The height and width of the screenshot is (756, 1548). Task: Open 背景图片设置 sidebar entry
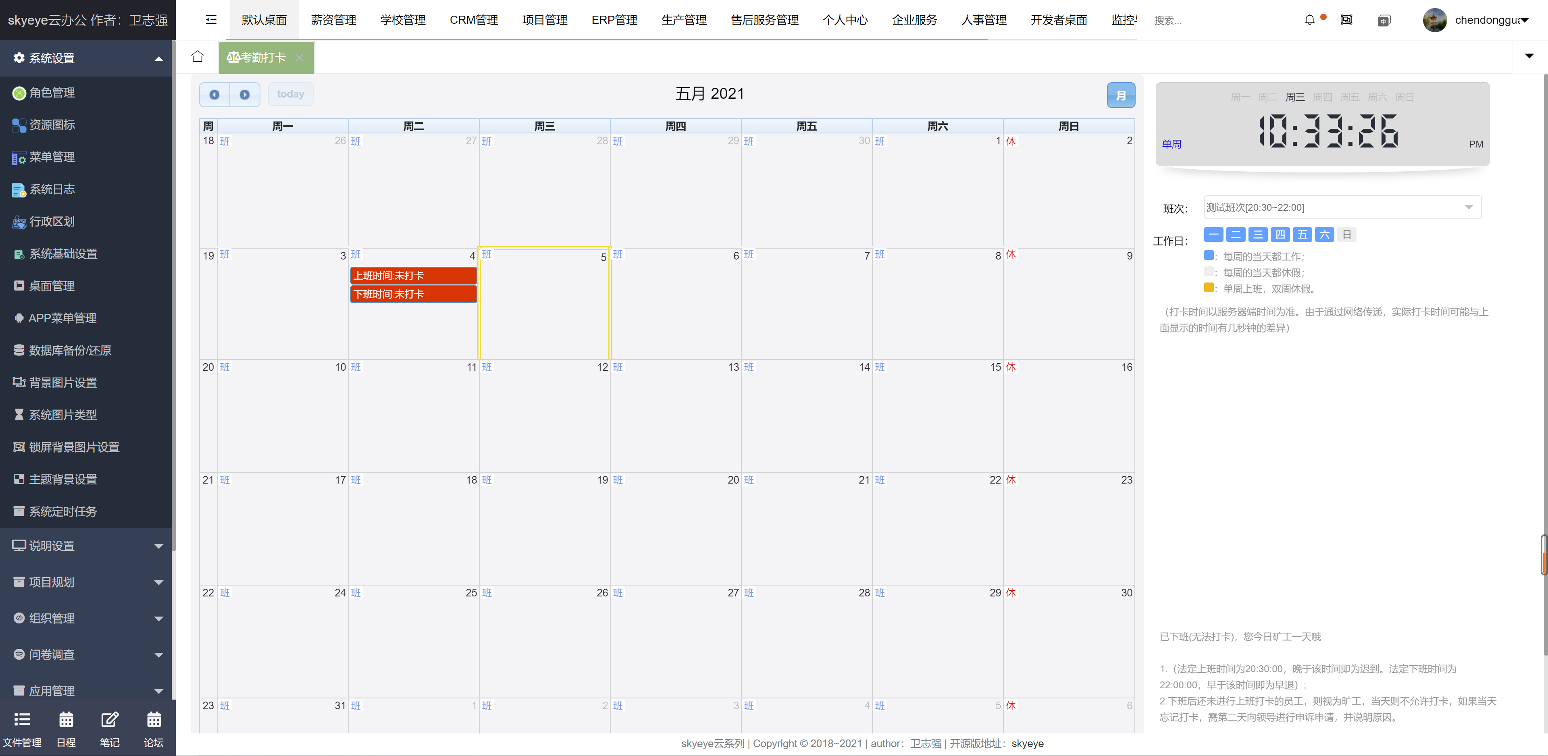[x=86, y=383]
